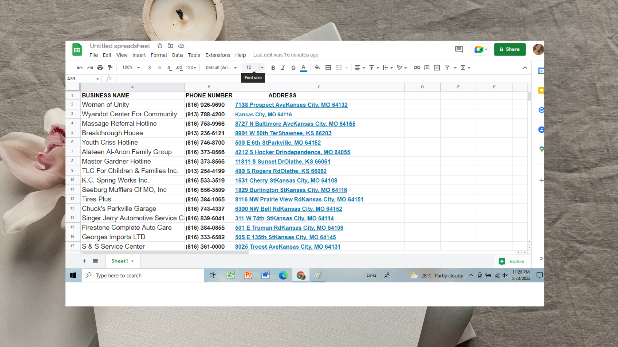Image resolution: width=618 pixels, height=347 pixels.
Task: Click the paint format icon
Action: tap(110, 68)
